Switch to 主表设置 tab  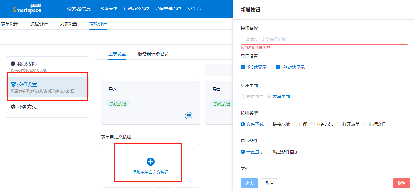117,54
